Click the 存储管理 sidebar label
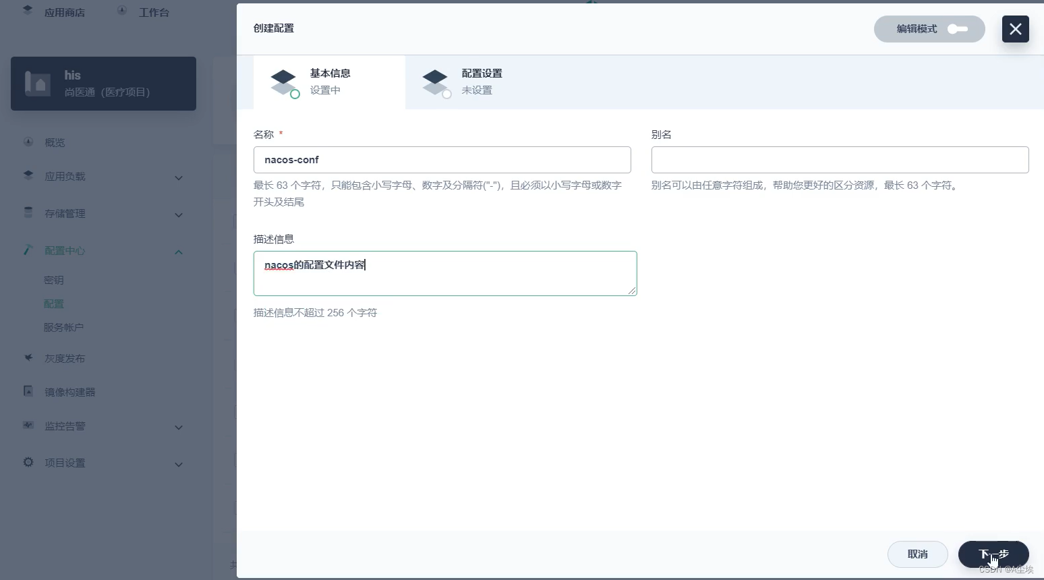The width and height of the screenshot is (1044, 580). (x=65, y=214)
